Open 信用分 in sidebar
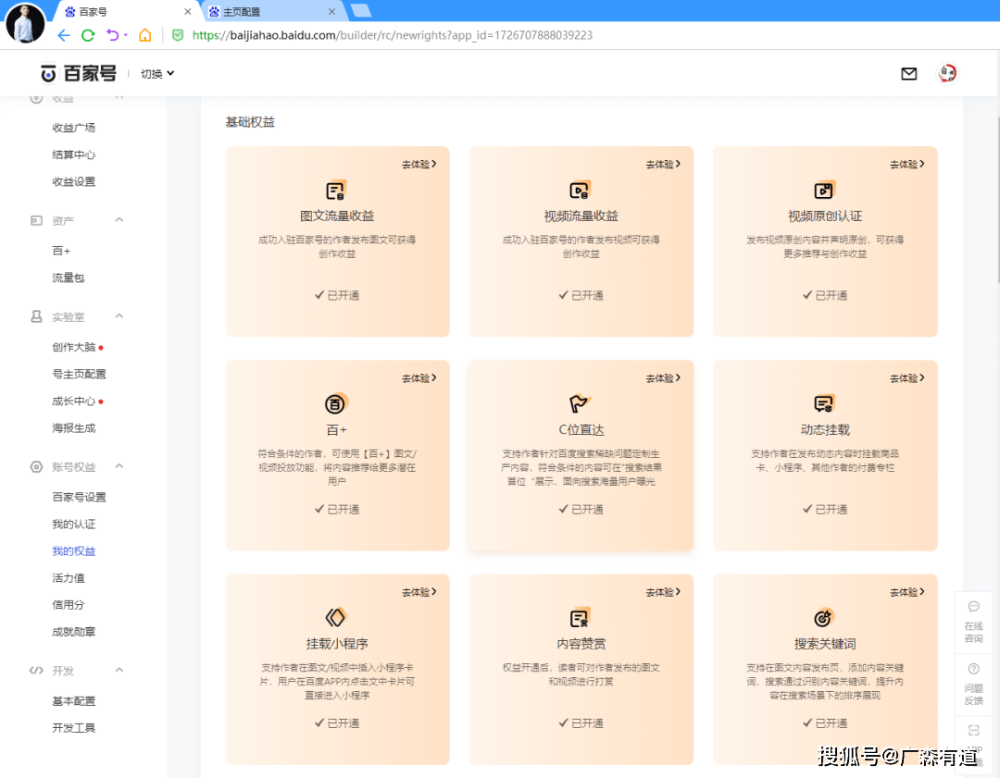Screen dimensions: 1000x778 click(x=69, y=605)
